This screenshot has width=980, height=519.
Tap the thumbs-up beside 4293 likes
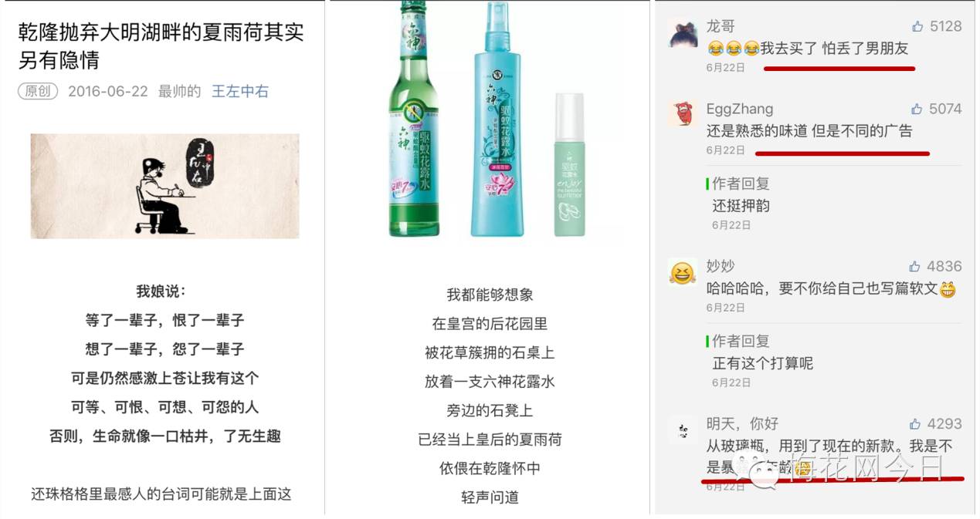pos(917,423)
